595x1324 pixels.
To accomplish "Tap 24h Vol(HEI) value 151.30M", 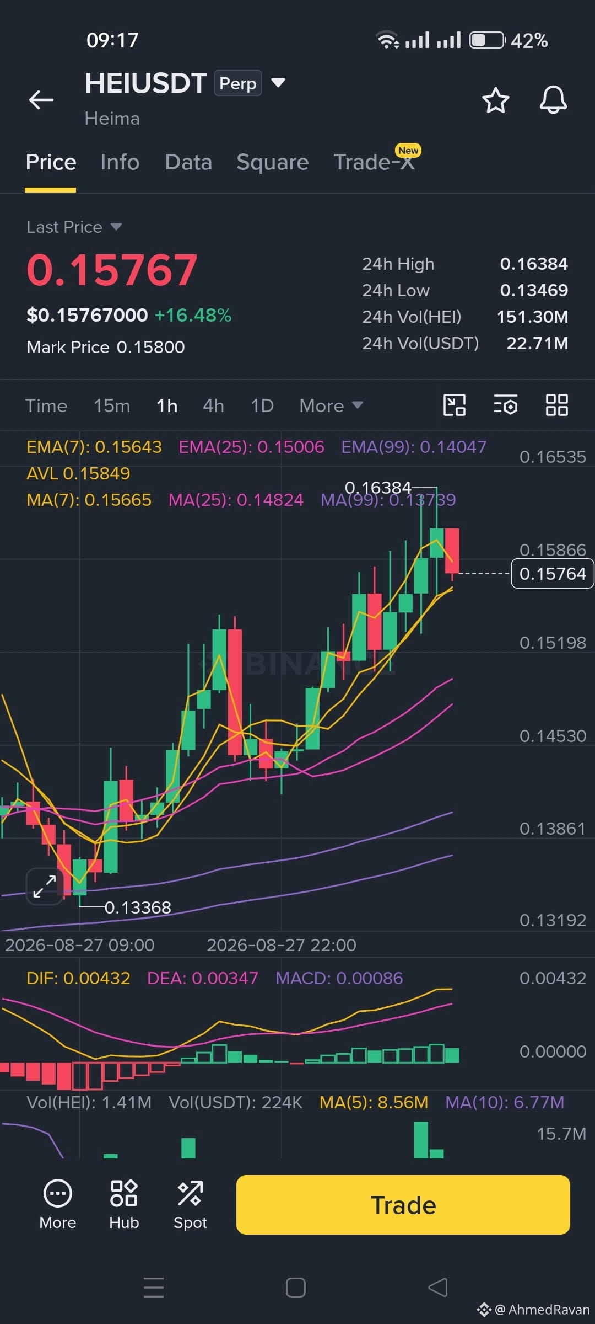I will tap(532, 317).
